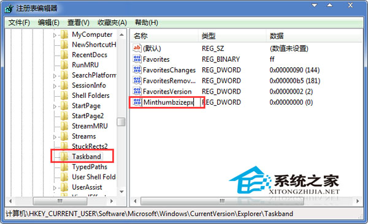Sort values by the 类型 column header

(232, 36)
